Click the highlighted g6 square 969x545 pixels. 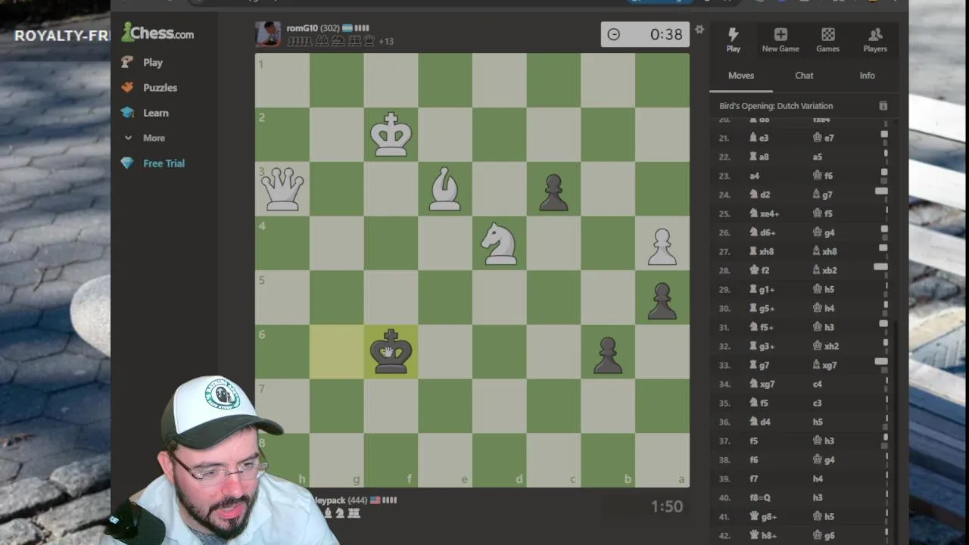[x=336, y=352]
